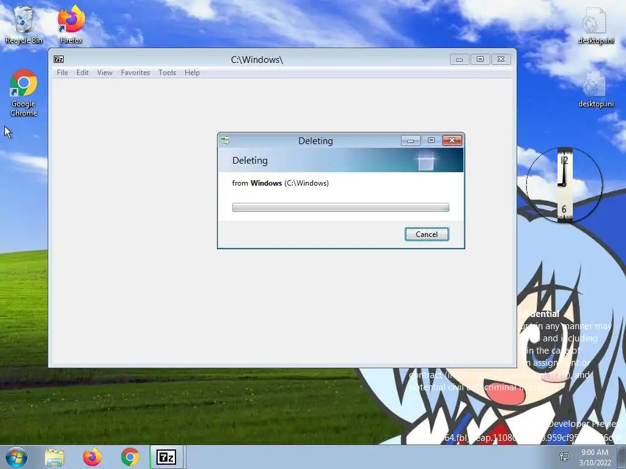
Task: Open the Favorites menu in 7-Zip
Action: tap(135, 73)
